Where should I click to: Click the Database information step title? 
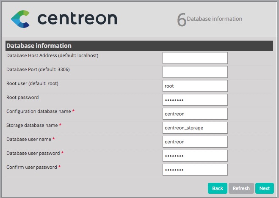[x=215, y=19]
